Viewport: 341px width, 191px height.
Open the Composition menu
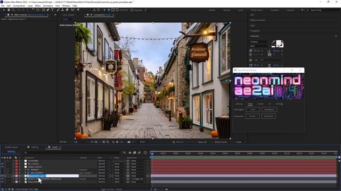tap(19, 6)
